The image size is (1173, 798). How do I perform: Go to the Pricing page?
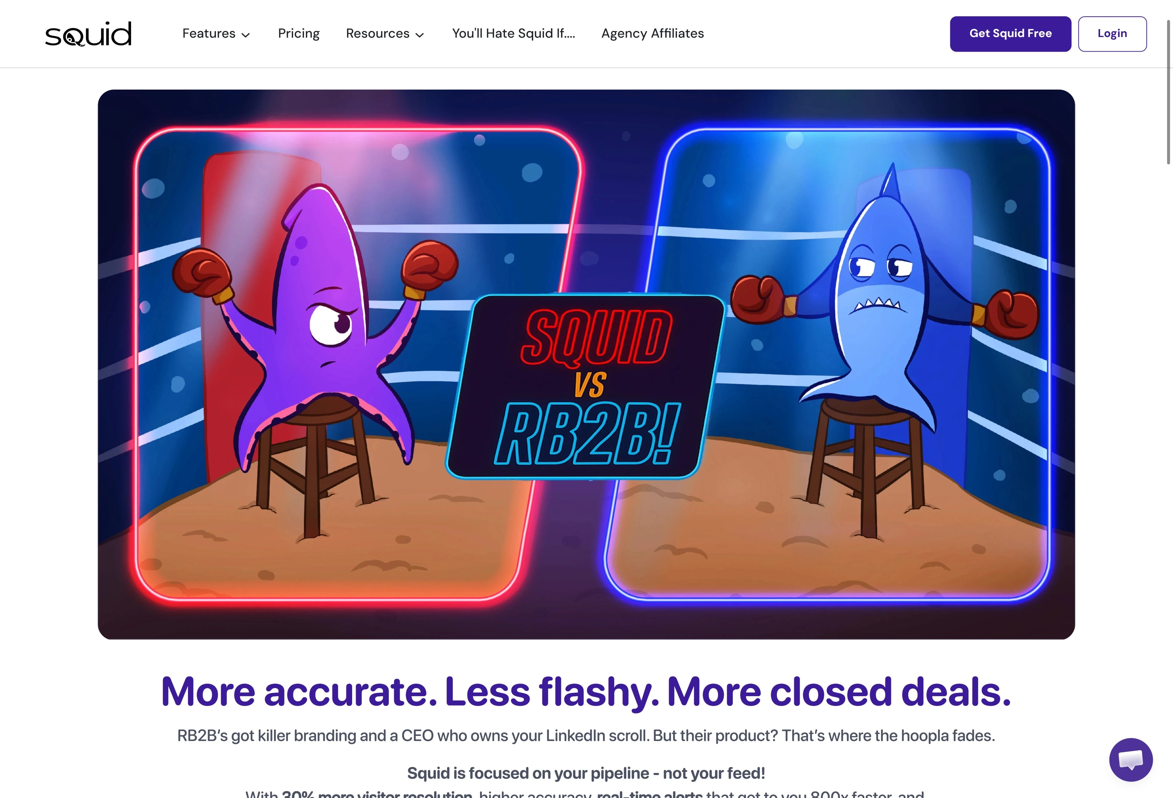(x=299, y=34)
